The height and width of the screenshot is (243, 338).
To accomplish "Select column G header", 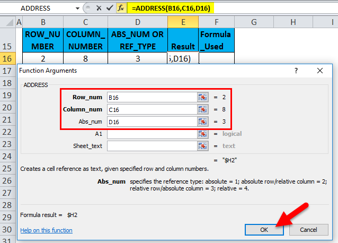I will (x=254, y=22).
